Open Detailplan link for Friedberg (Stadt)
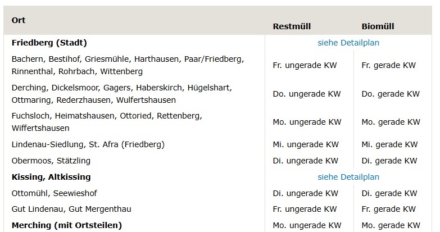Screen dimensions: 440x232 [x=348, y=43]
